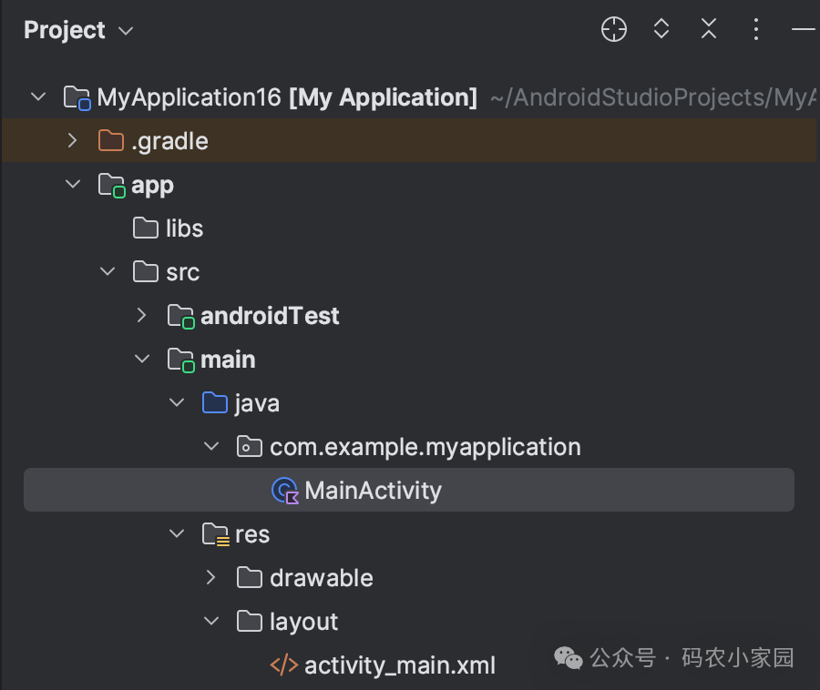
Task: Hide the Project tool window
Action: click(804, 29)
